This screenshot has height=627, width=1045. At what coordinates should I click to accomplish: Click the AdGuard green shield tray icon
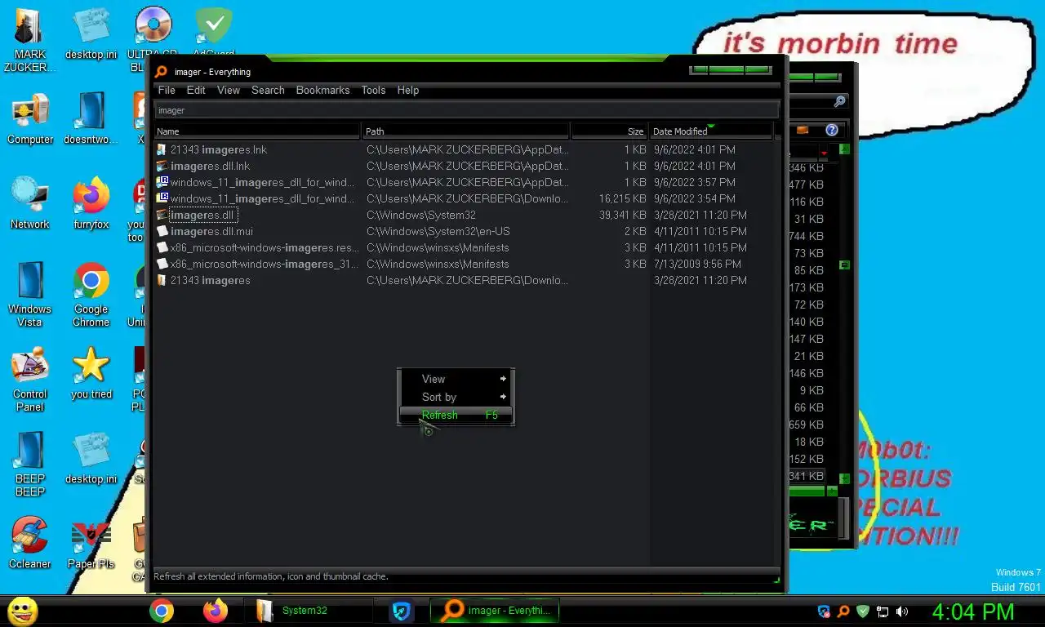863,611
